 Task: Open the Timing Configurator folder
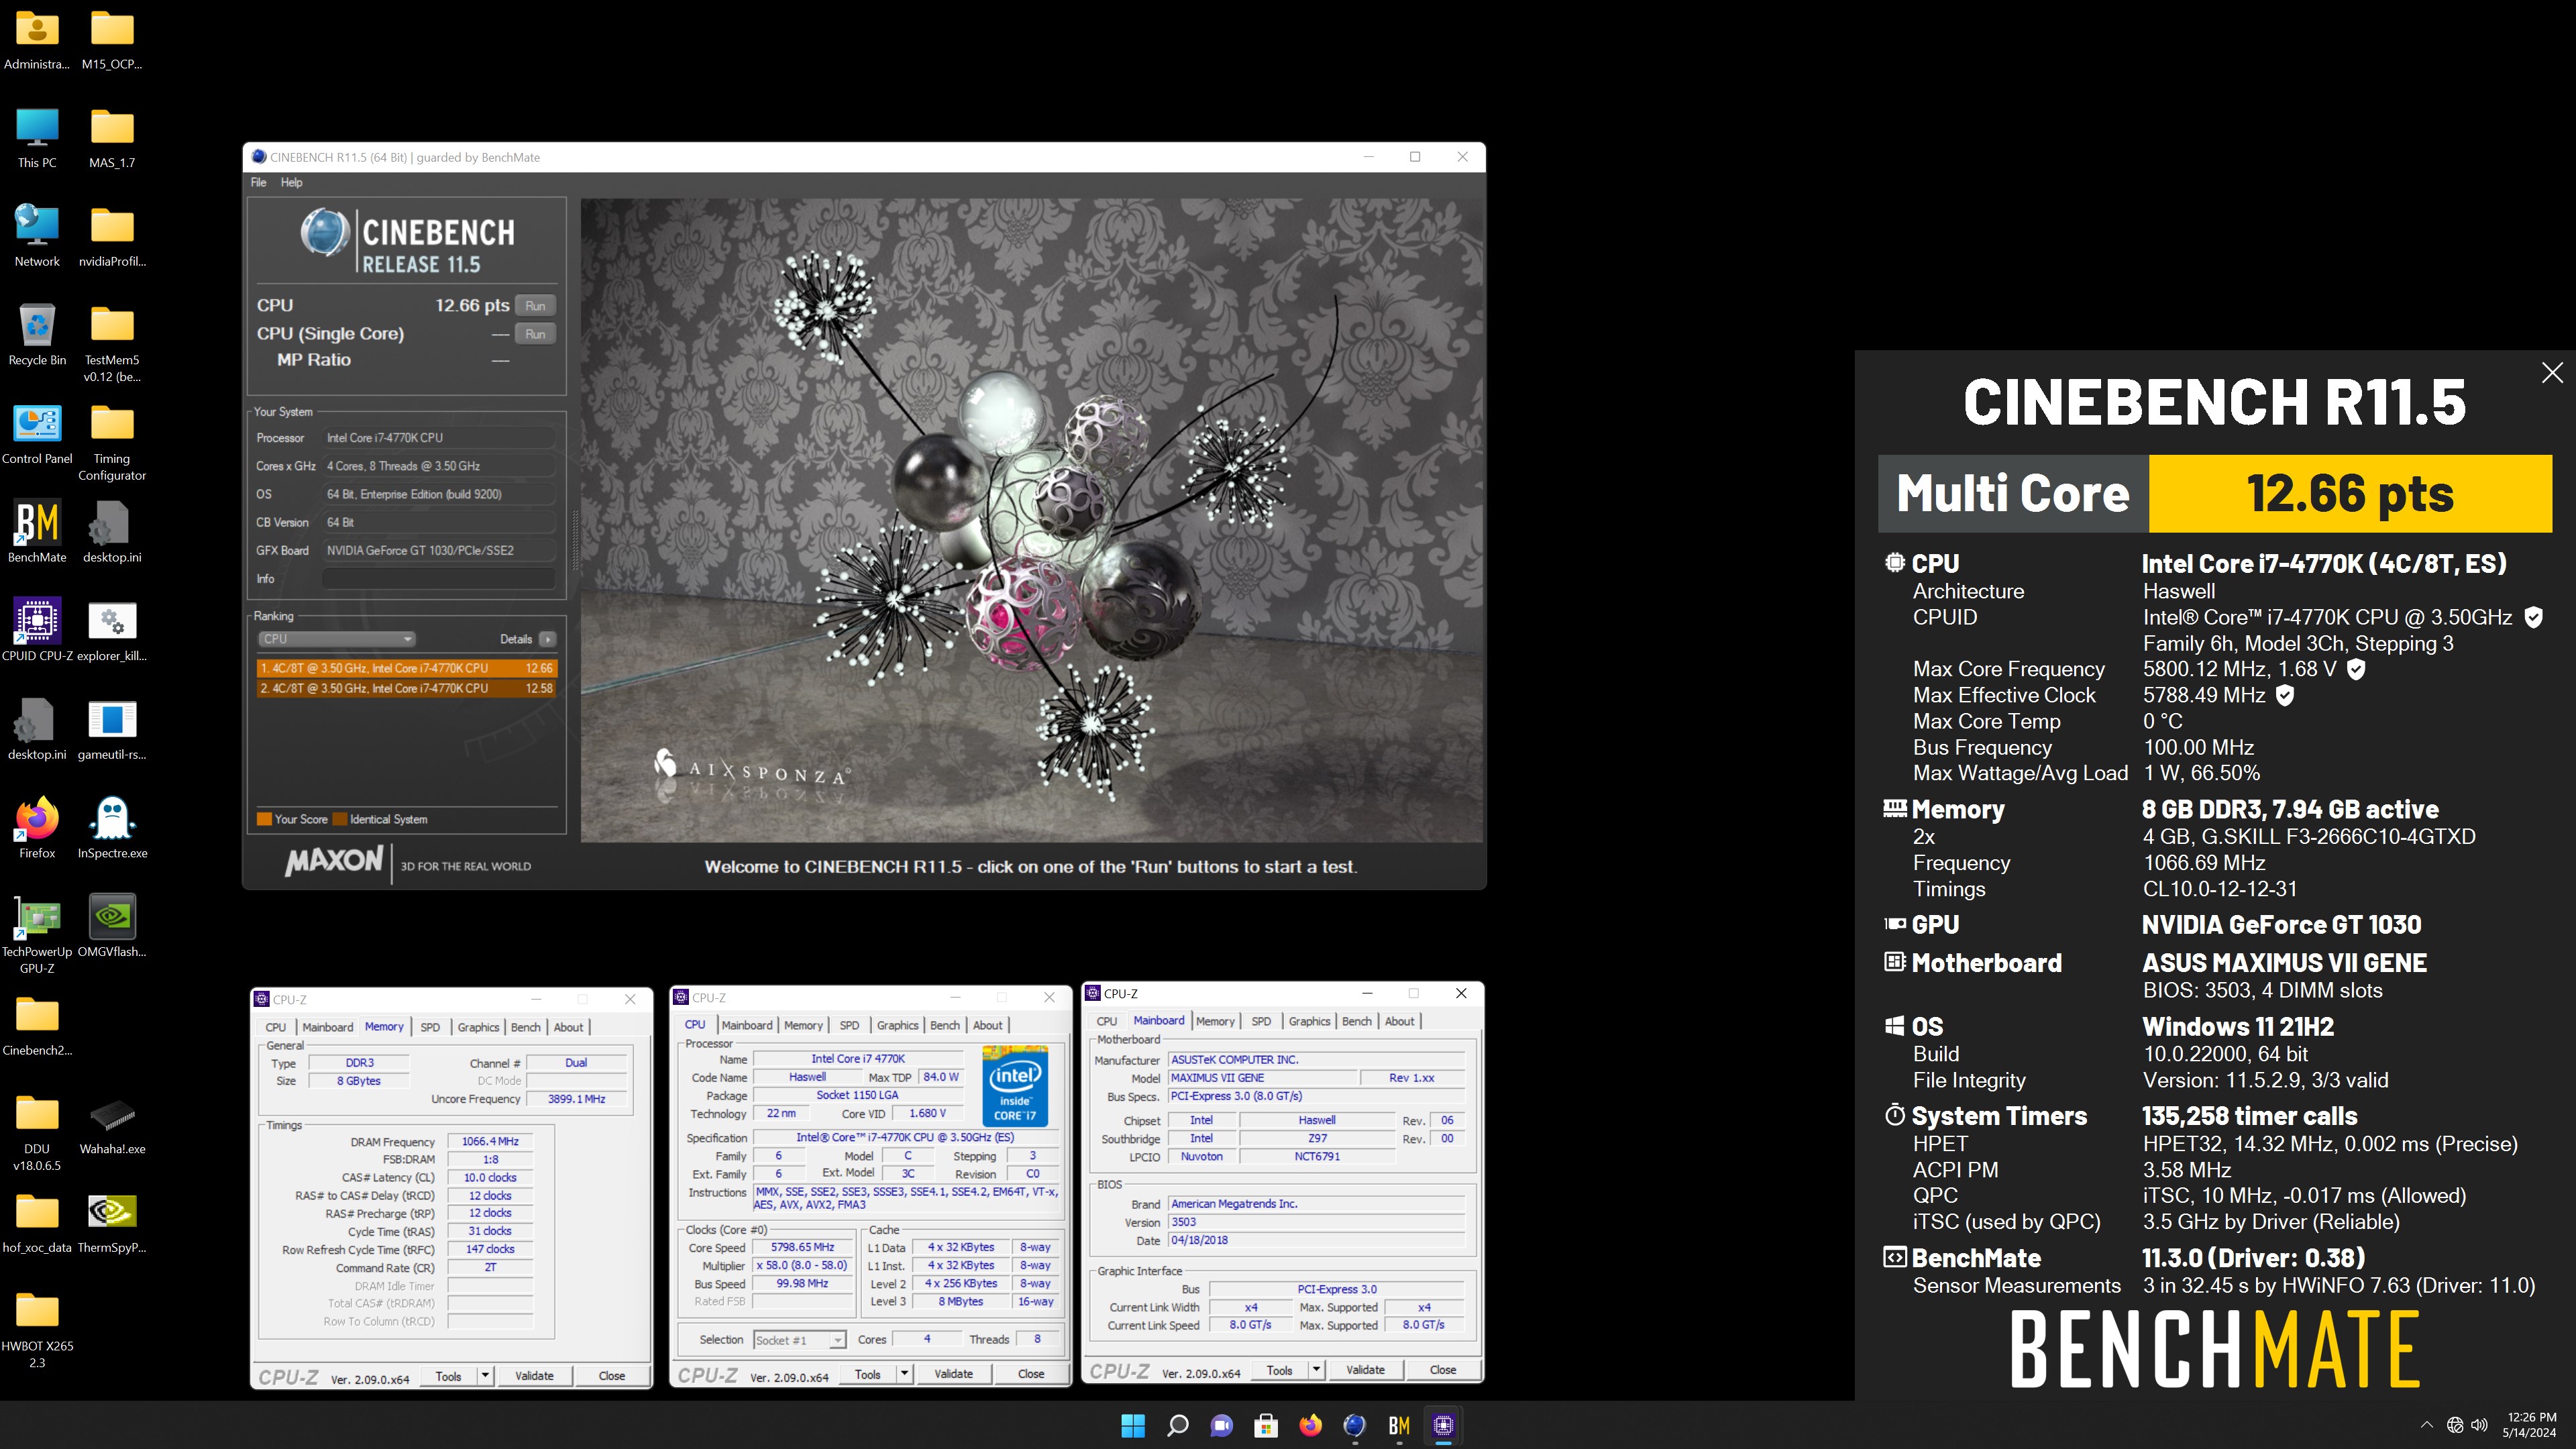click(112, 441)
